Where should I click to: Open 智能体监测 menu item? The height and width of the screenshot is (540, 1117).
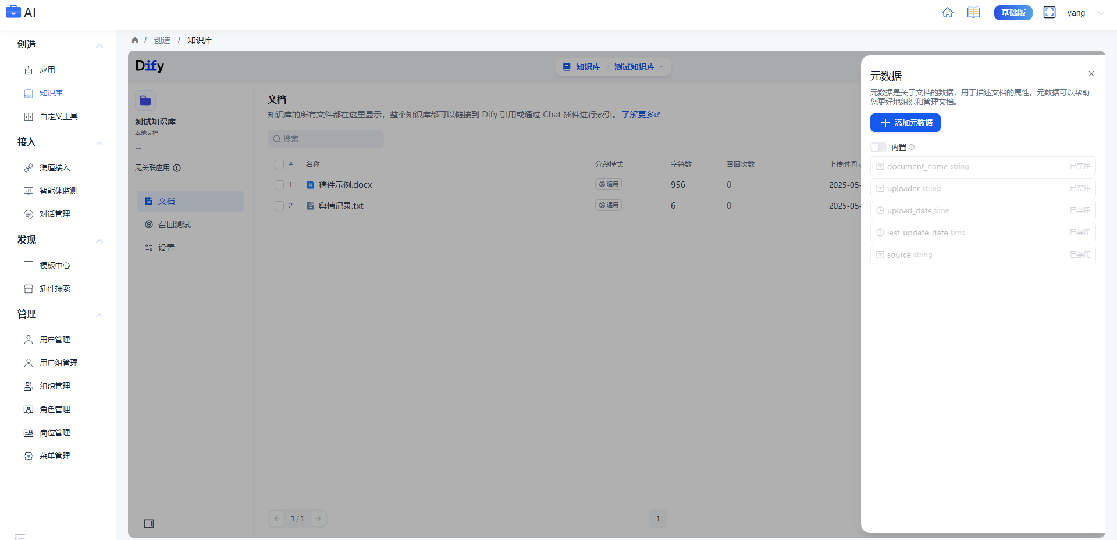pyautogui.click(x=58, y=191)
